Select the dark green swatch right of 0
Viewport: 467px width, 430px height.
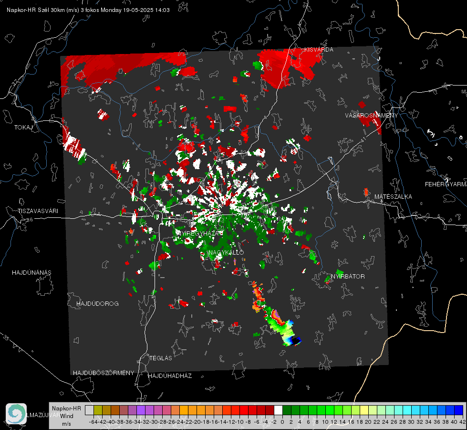pos(287,410)
